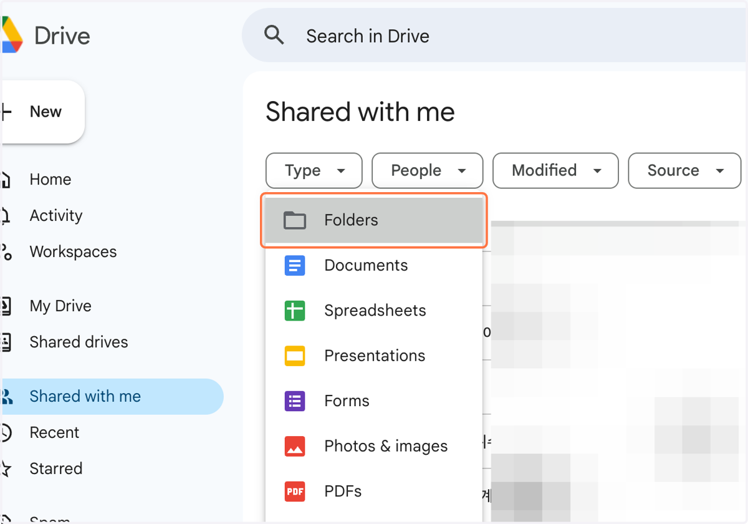Click the purple Forms icon
Screen dimensions: 748x524
click(295, 401)
